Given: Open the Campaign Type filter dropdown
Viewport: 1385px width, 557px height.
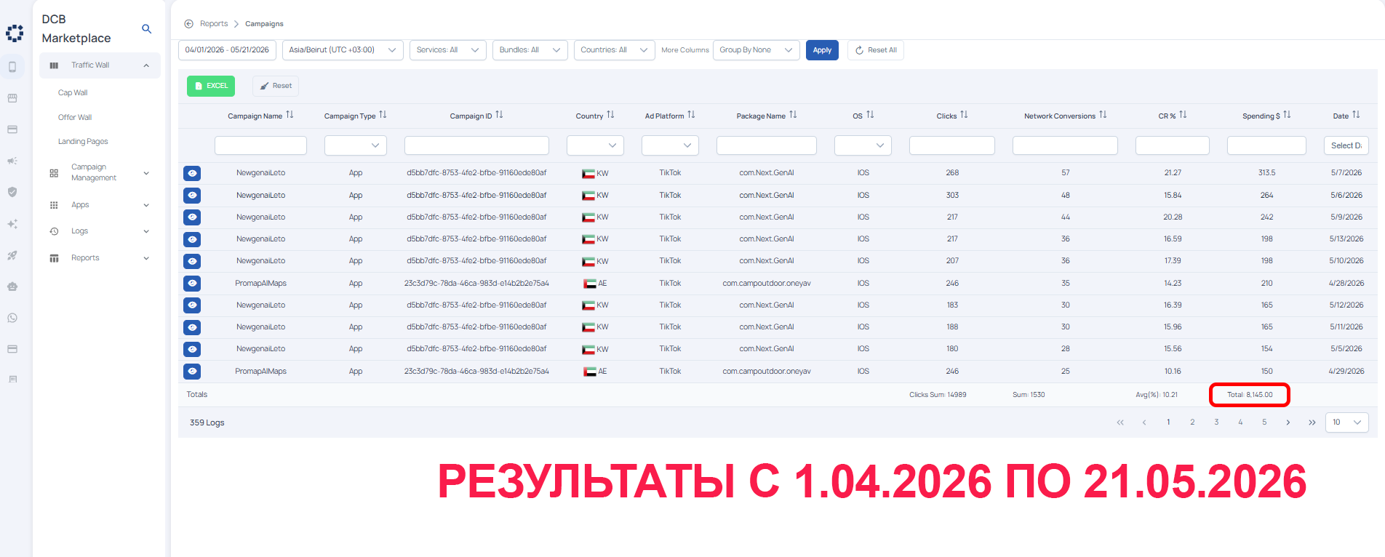Looking at the screenshot, I should 355,145.
